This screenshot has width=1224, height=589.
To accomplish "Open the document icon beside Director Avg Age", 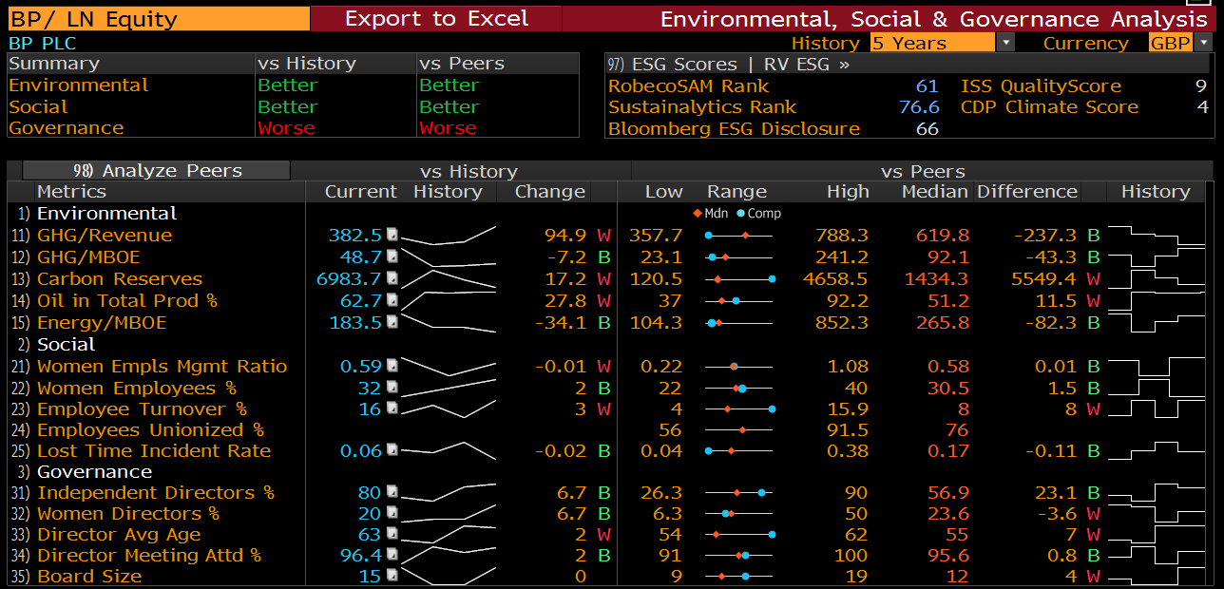I will point(392,535).
